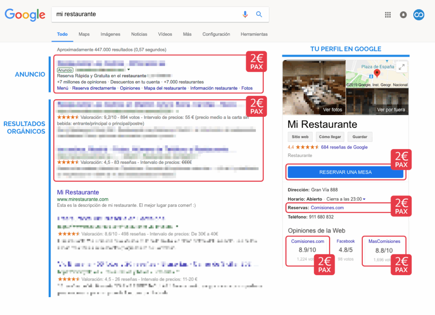Click 'Valoración: 4,5 - 83 reseñas' snippet
Screen dimensions: 435x315
108,162
